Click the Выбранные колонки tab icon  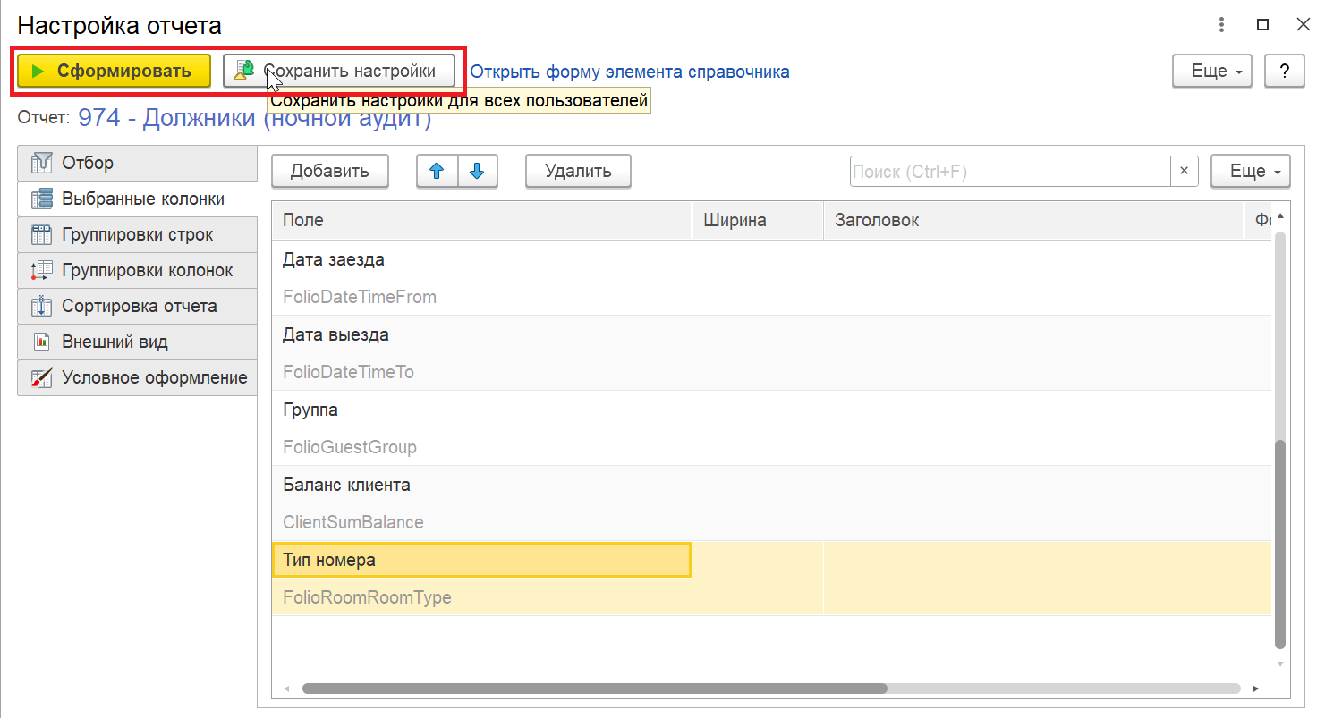pos(41,199)
